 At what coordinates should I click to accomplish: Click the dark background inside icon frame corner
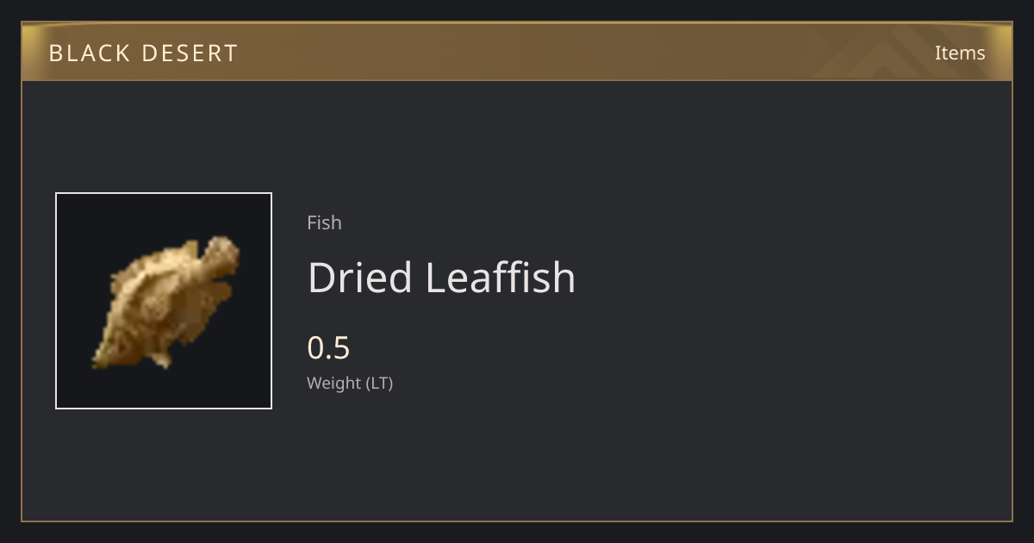[78, 215]
